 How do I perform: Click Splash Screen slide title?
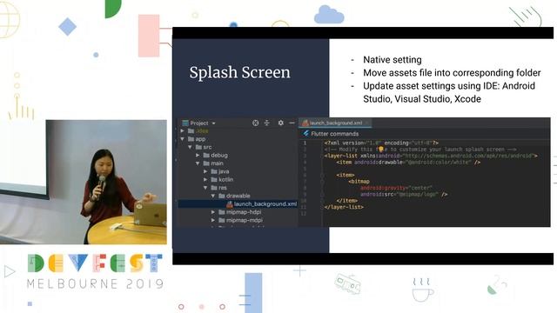[x=240, y=72]
